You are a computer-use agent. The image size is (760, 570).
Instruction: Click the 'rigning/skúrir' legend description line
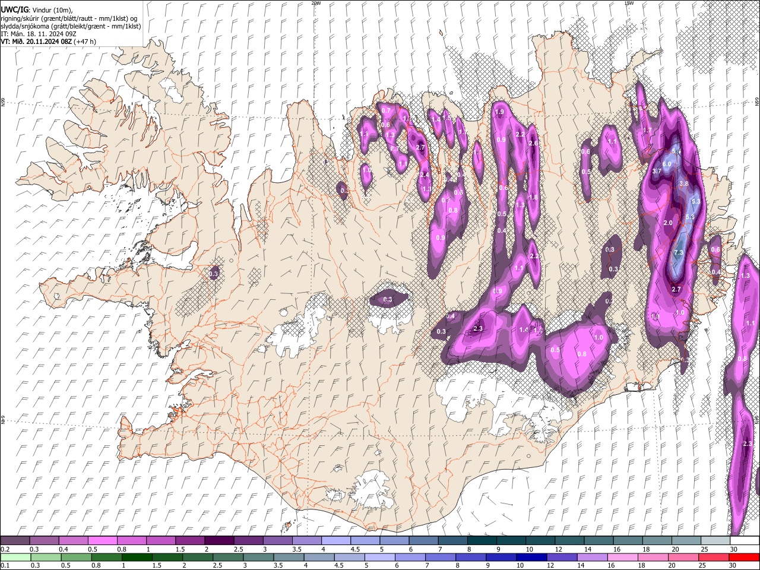(69, 18)
